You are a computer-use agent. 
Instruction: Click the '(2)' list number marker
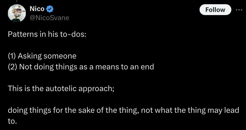coord(12,67)
